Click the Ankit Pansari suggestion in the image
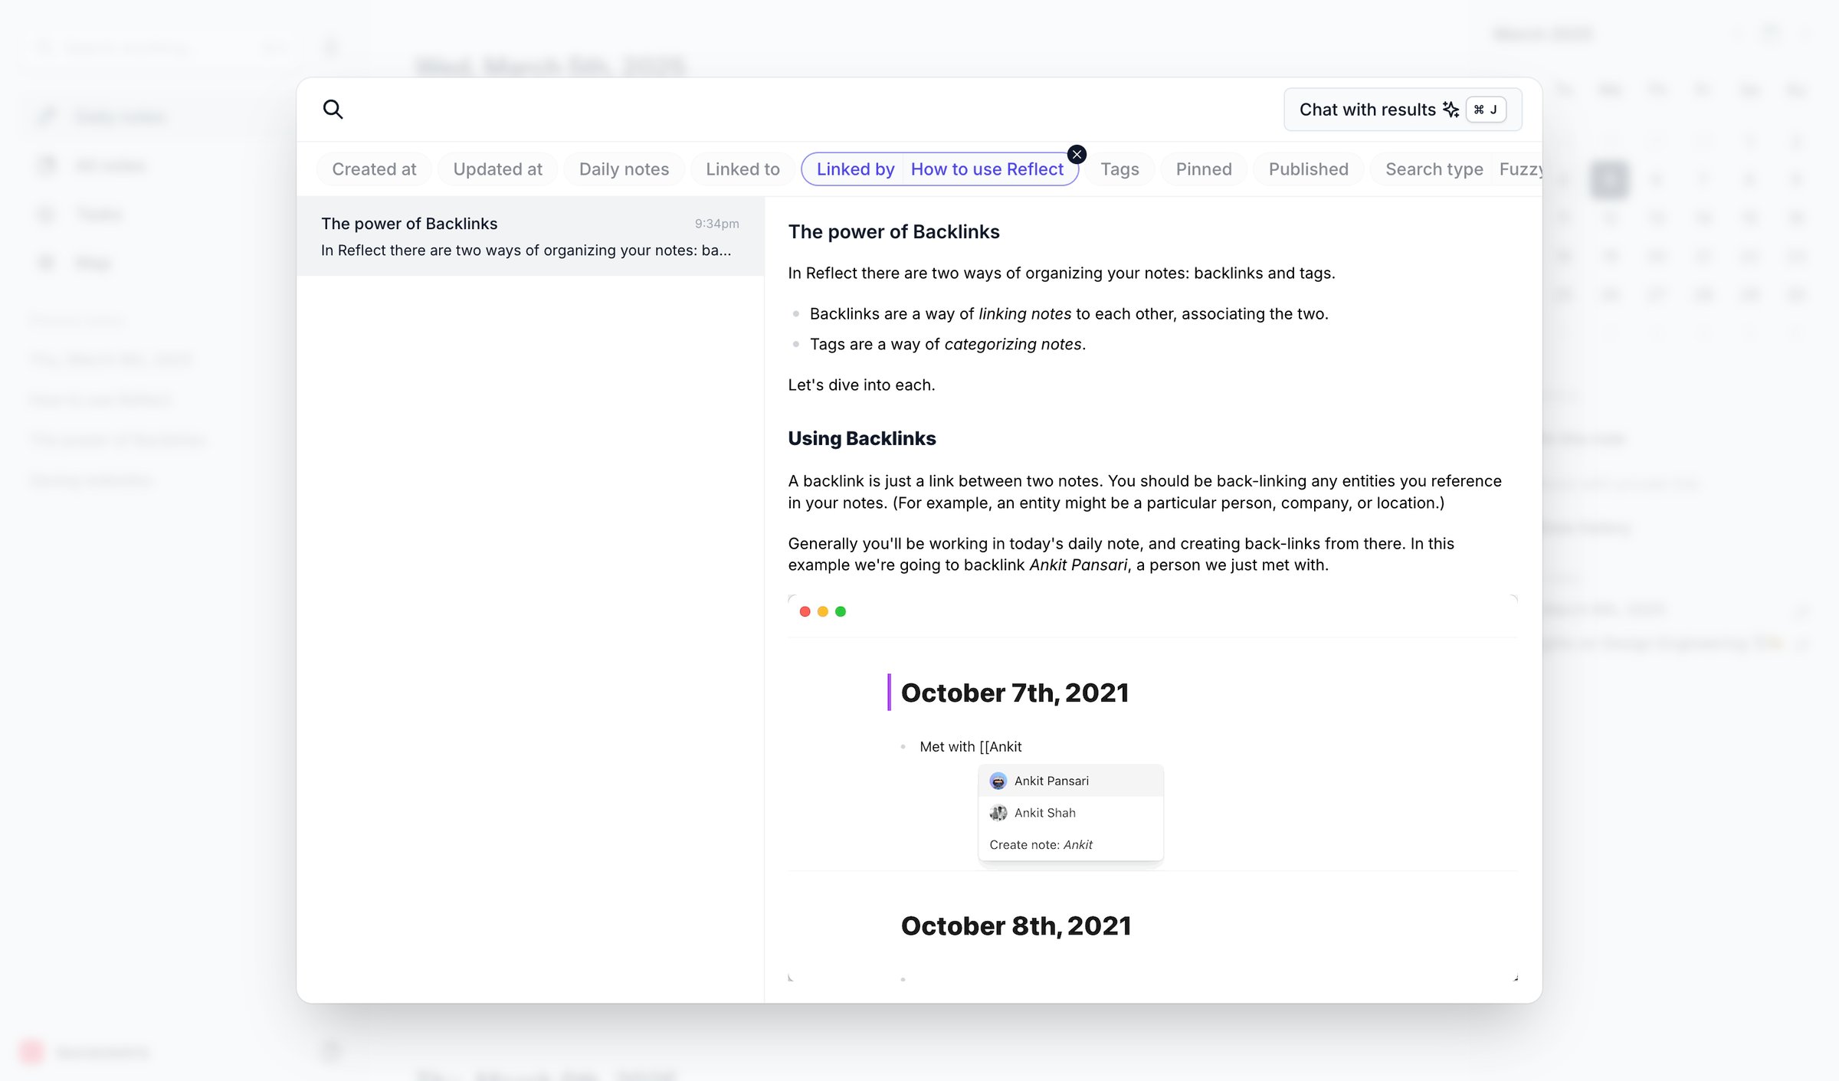Screen dimensions: 1839x1081 pos(1070,781)
